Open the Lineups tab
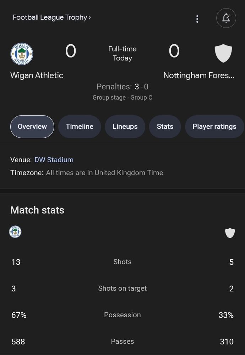Screen dimensions: 245x355 coord(125,127)
